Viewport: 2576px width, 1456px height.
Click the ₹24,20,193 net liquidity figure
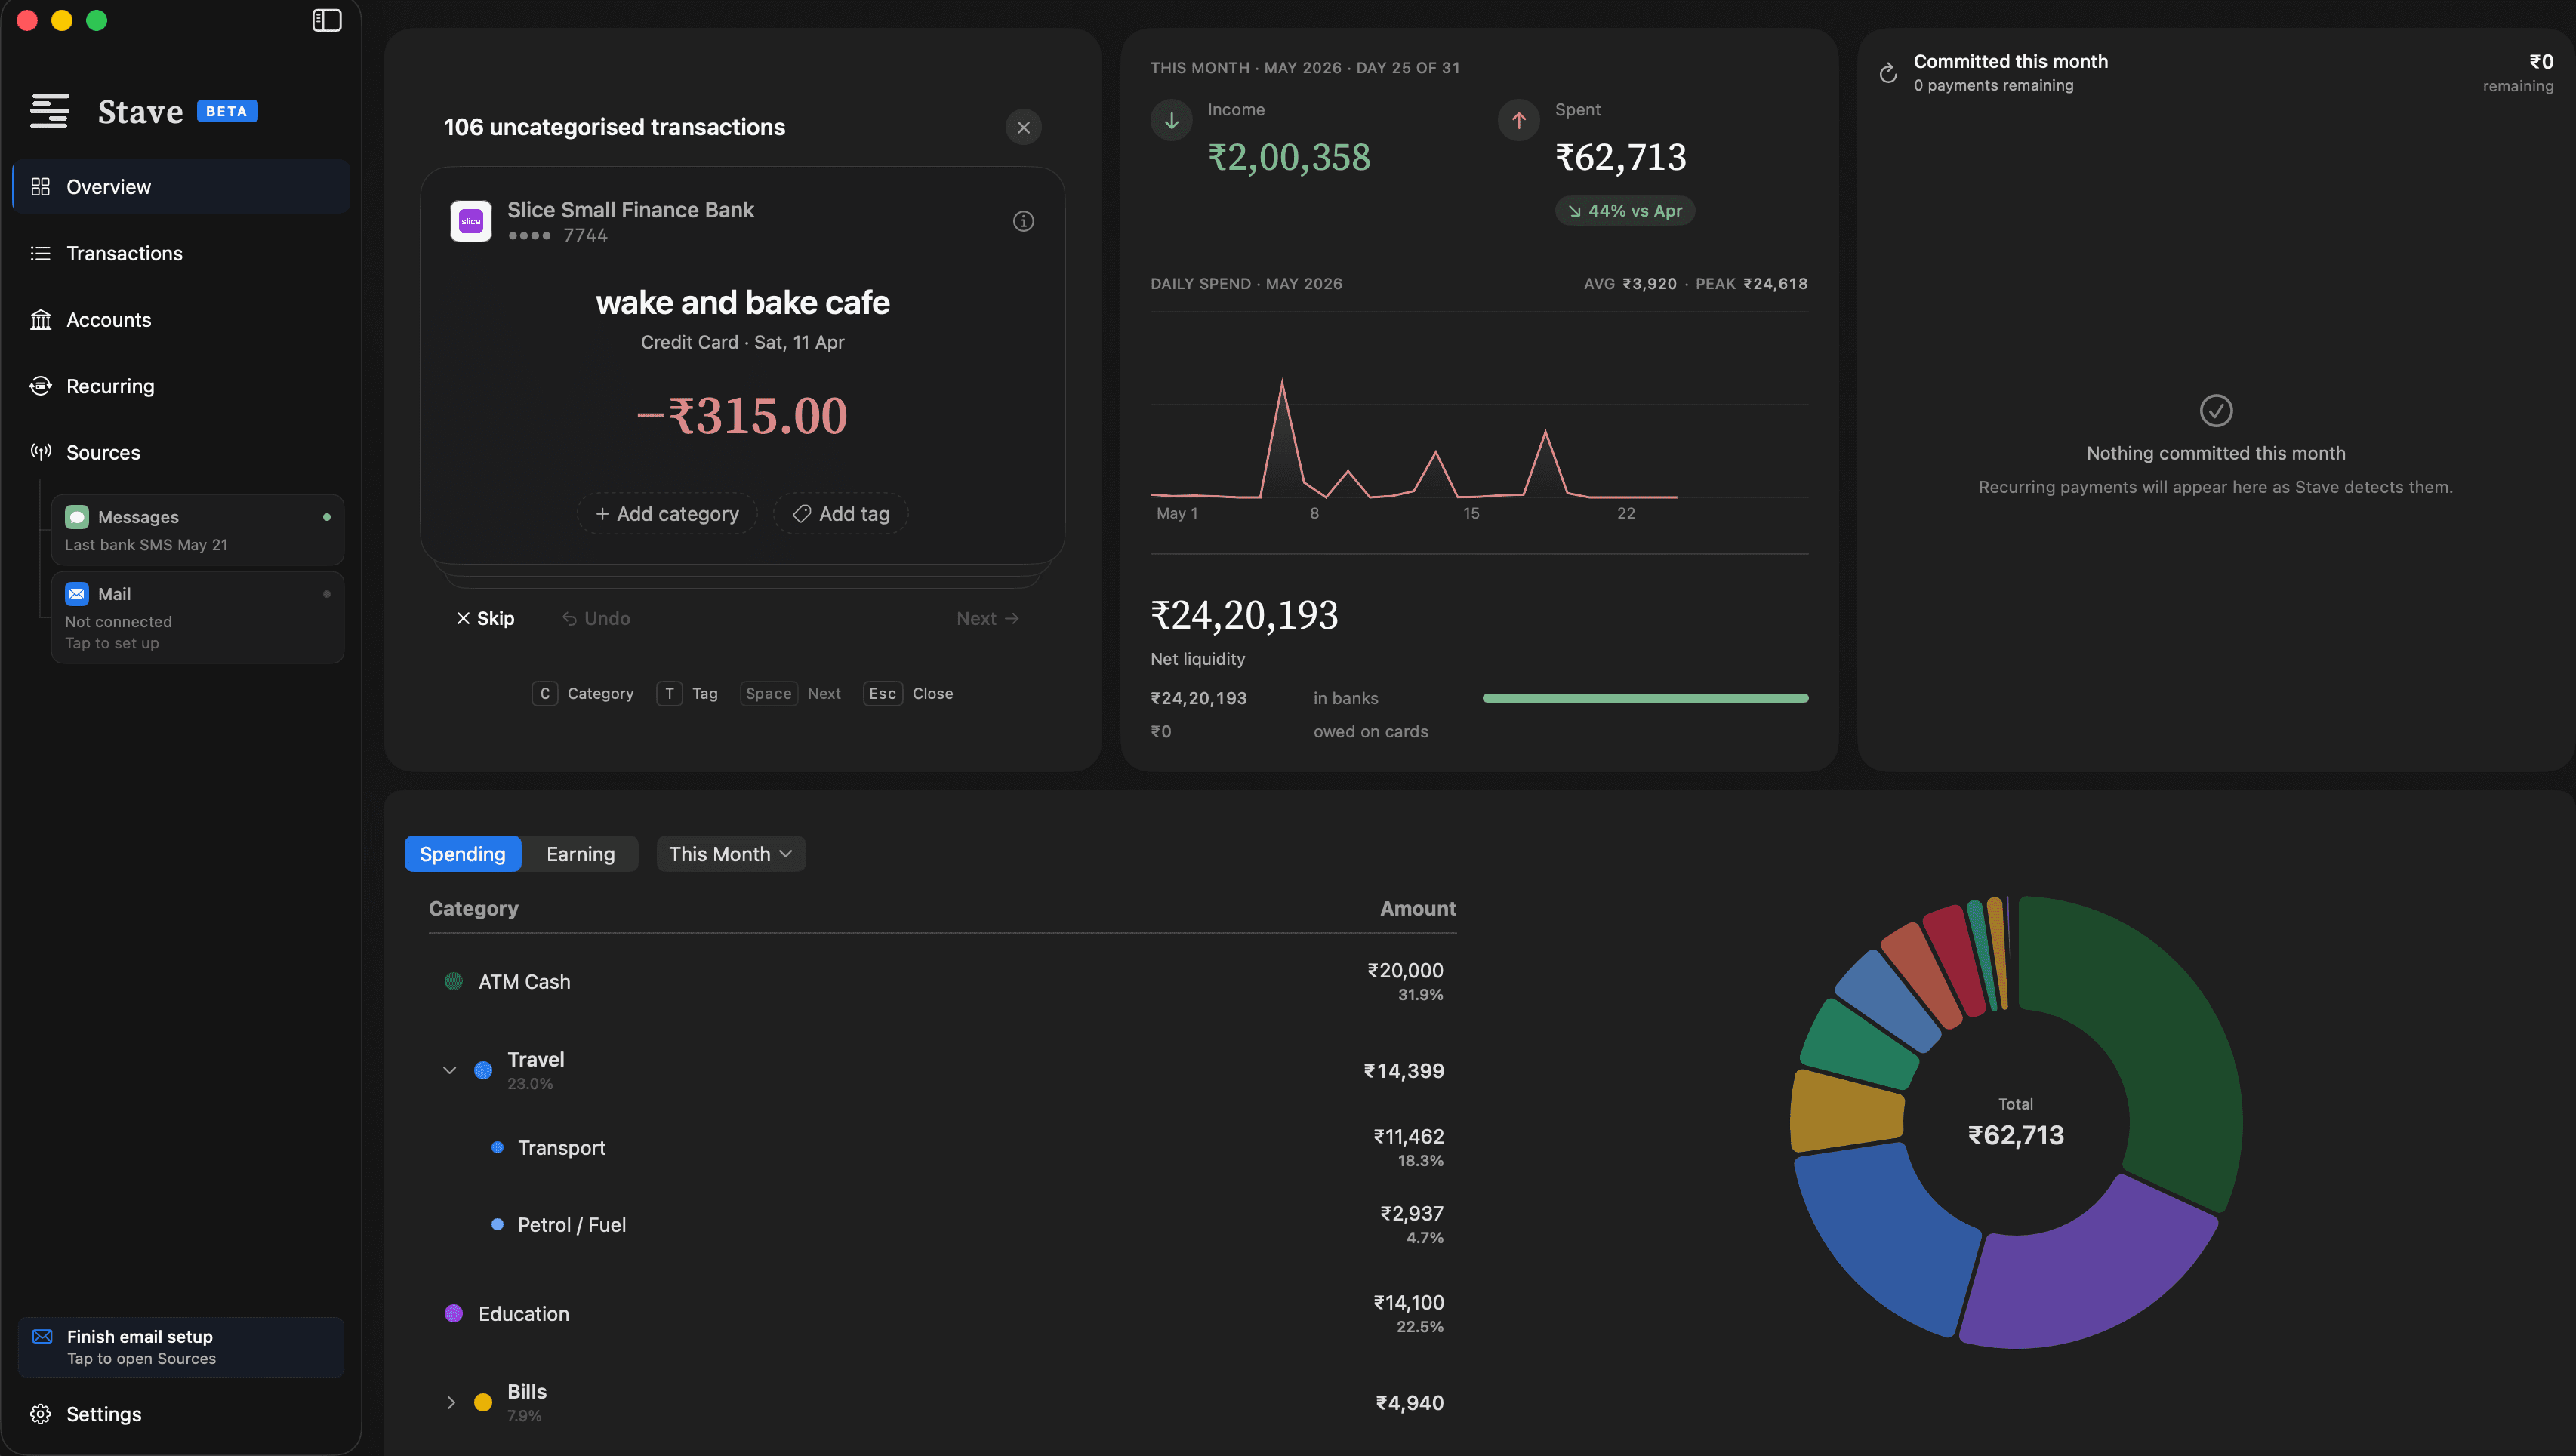(1245, 615)
